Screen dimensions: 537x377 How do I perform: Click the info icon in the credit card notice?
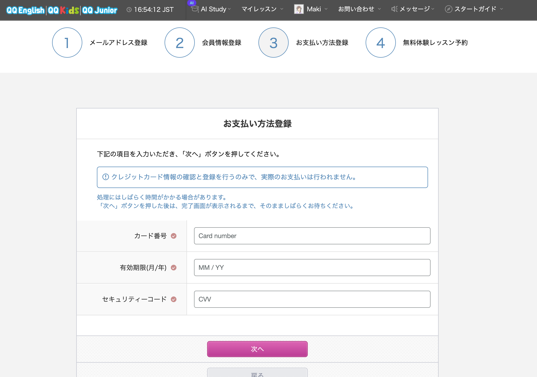105,177
